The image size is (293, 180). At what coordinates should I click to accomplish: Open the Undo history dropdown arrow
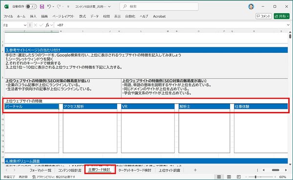(x=53, y=7)
